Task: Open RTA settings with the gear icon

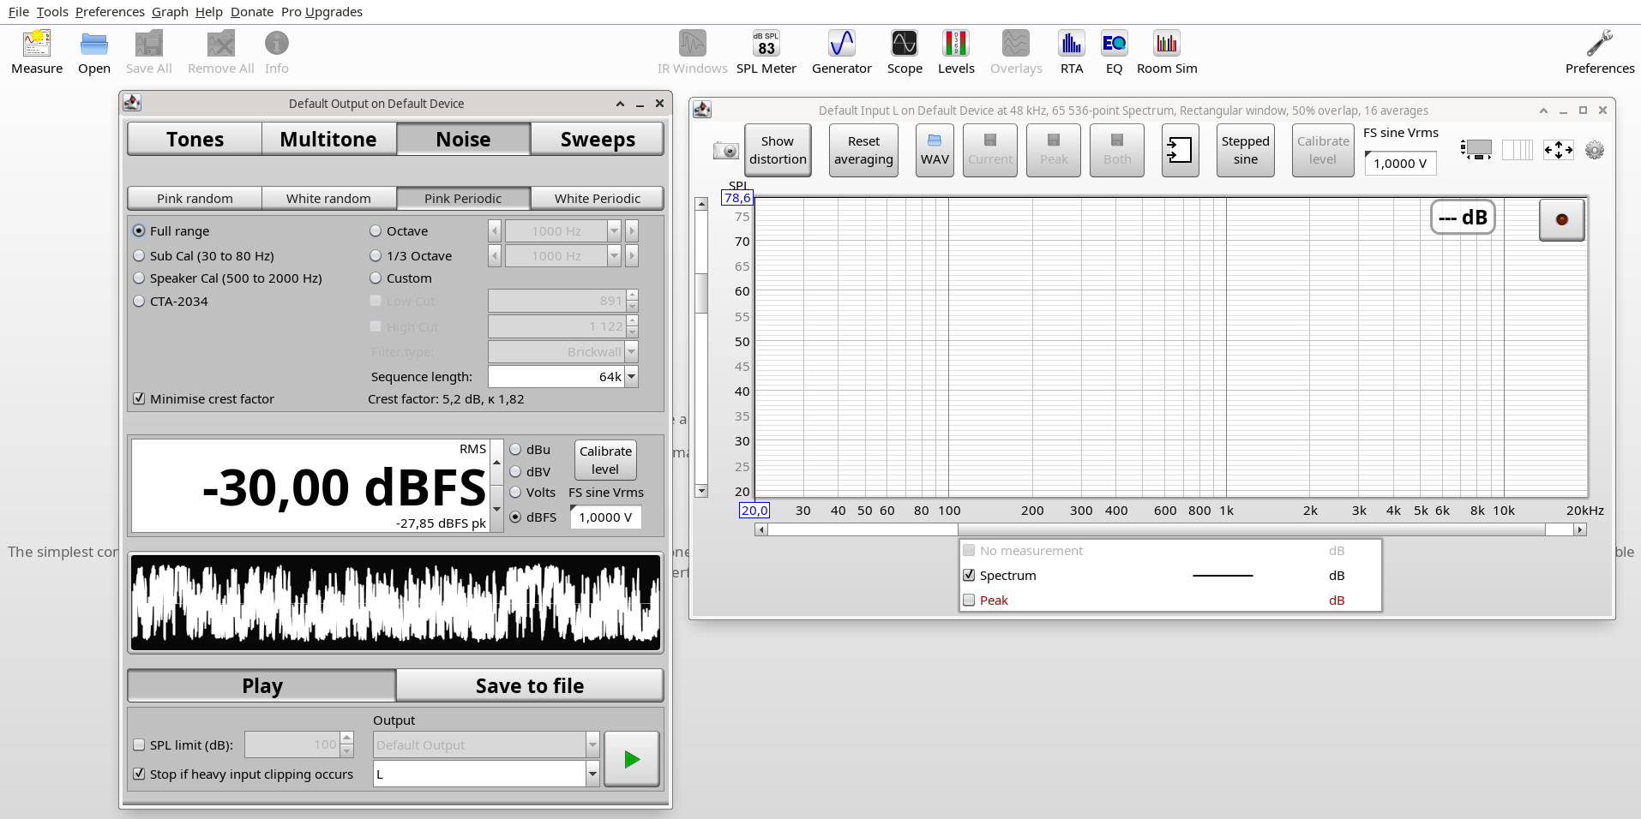Action: pyautogui.click(x=1594, y=150)
